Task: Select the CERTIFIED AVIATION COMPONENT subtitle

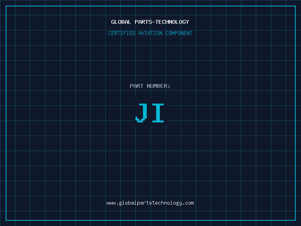Action: pos(150,33)
